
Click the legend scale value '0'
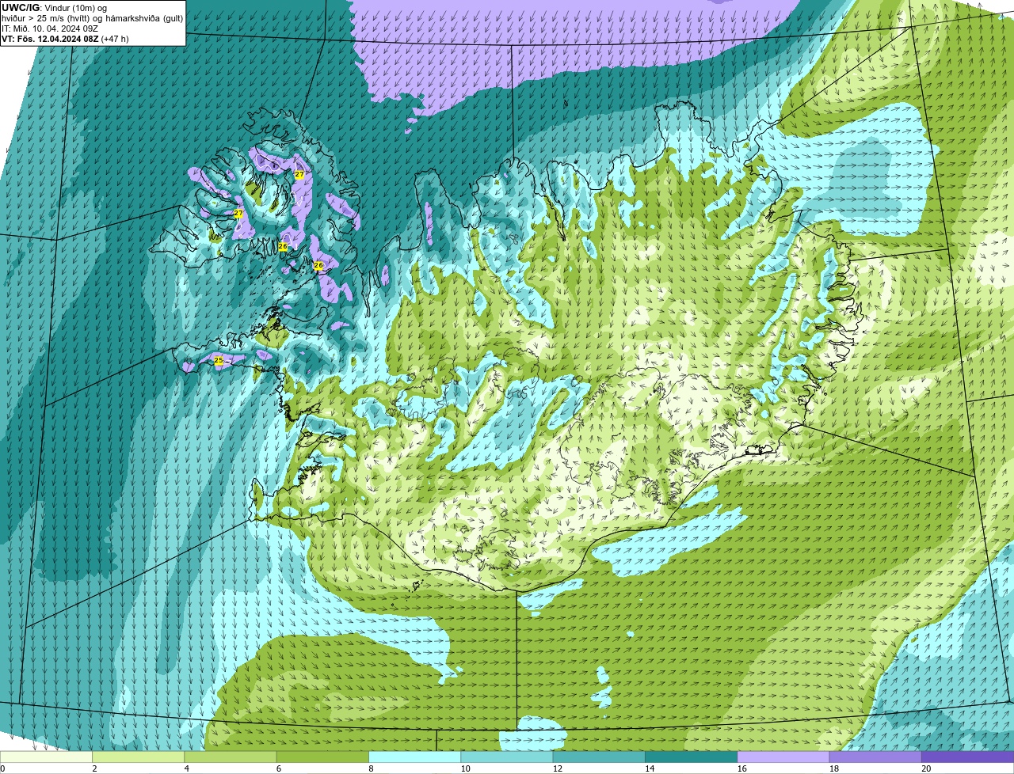pos(2,768)
